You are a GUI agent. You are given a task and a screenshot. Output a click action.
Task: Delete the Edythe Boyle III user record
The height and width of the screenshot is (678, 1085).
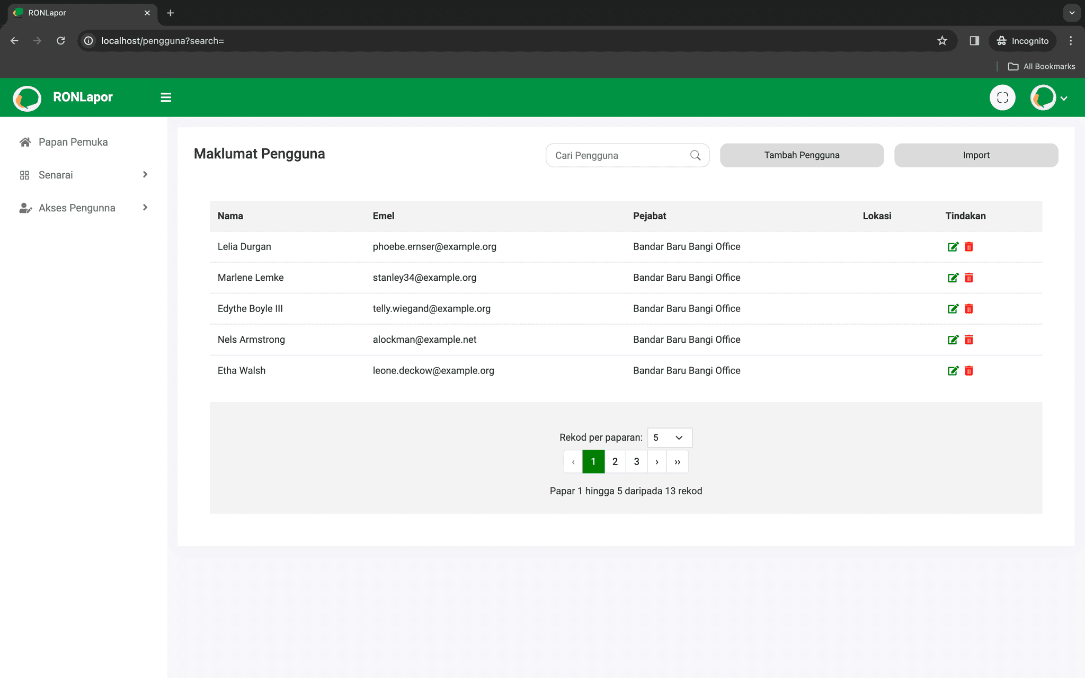pos(969,309)
